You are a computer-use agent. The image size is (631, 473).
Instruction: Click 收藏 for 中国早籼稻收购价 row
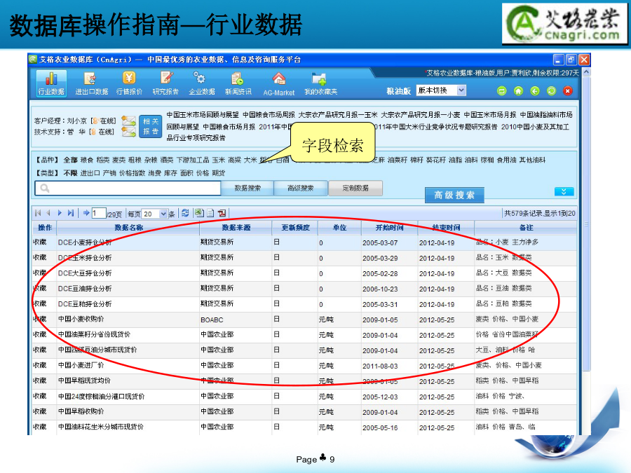coord(40,411)
